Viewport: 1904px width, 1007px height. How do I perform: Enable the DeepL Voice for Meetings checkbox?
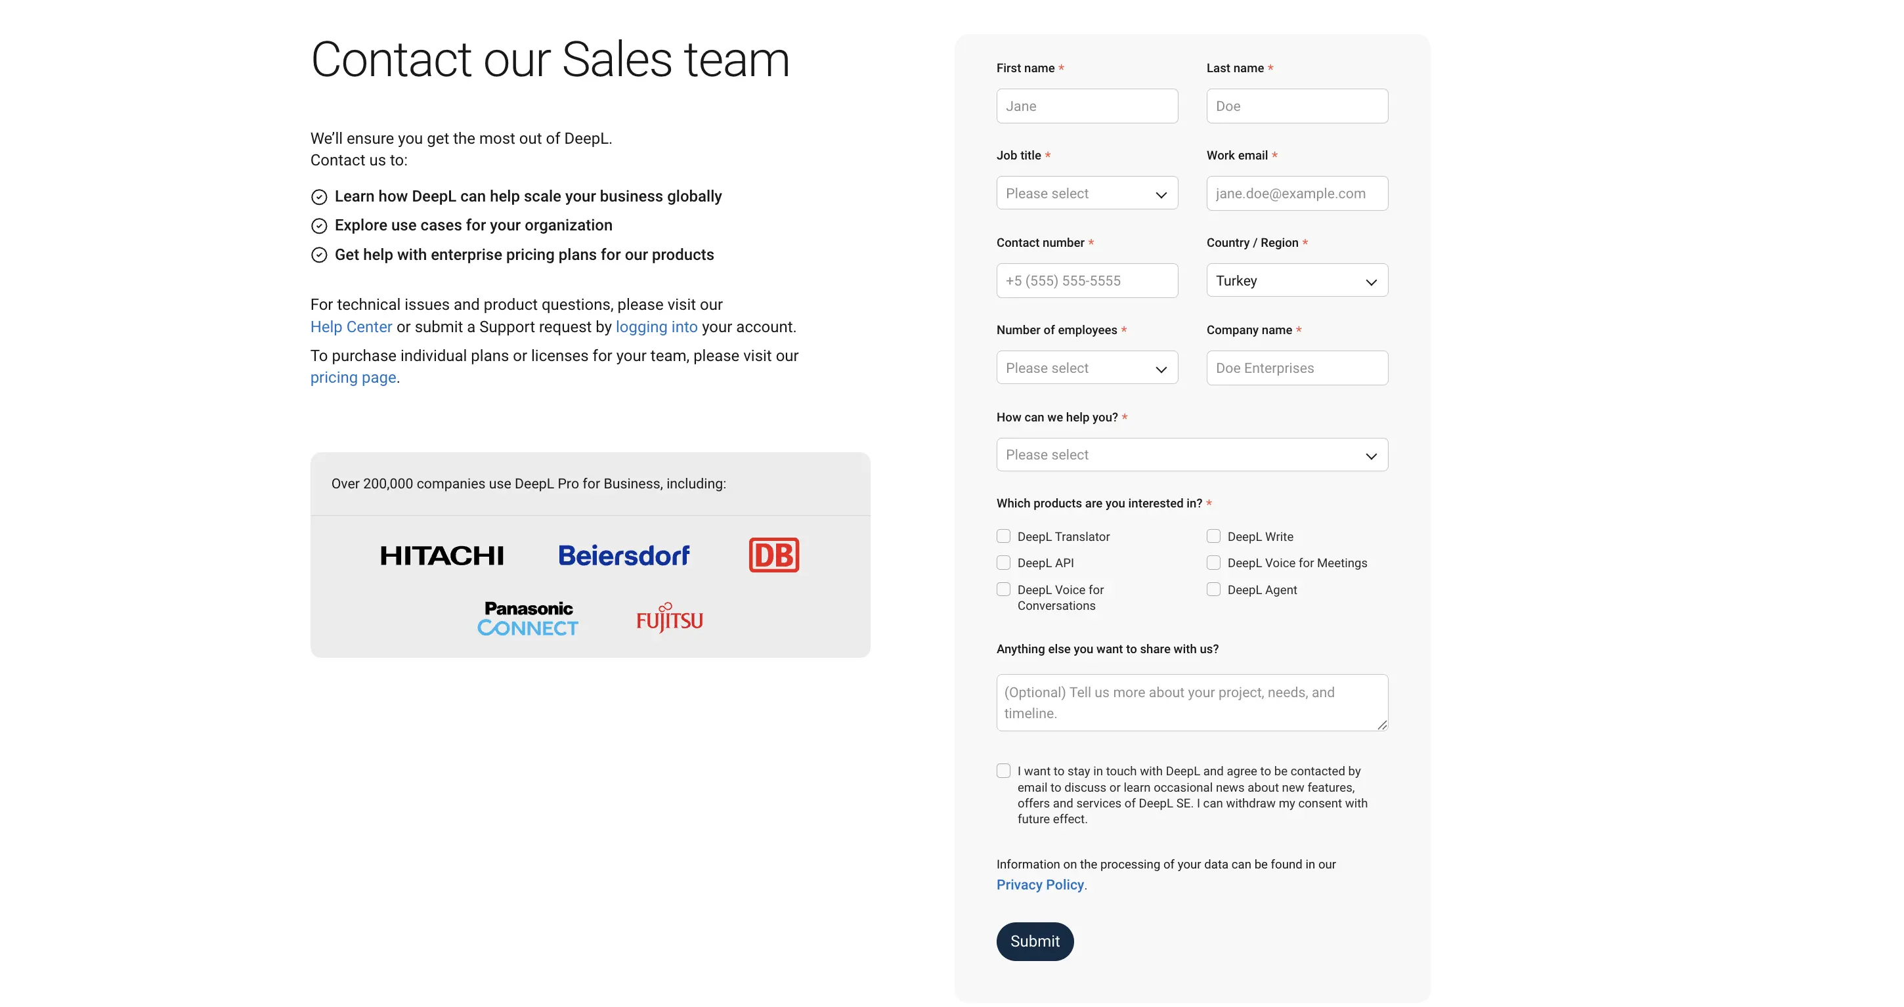point(1213,562)
